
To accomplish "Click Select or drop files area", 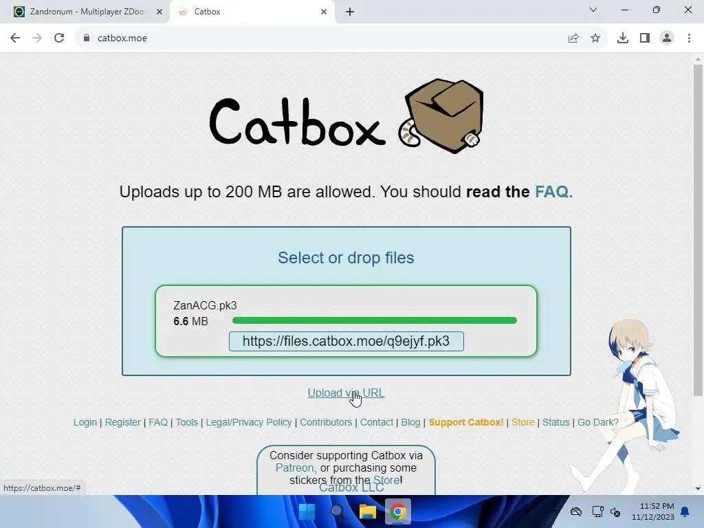I will 346,258.
